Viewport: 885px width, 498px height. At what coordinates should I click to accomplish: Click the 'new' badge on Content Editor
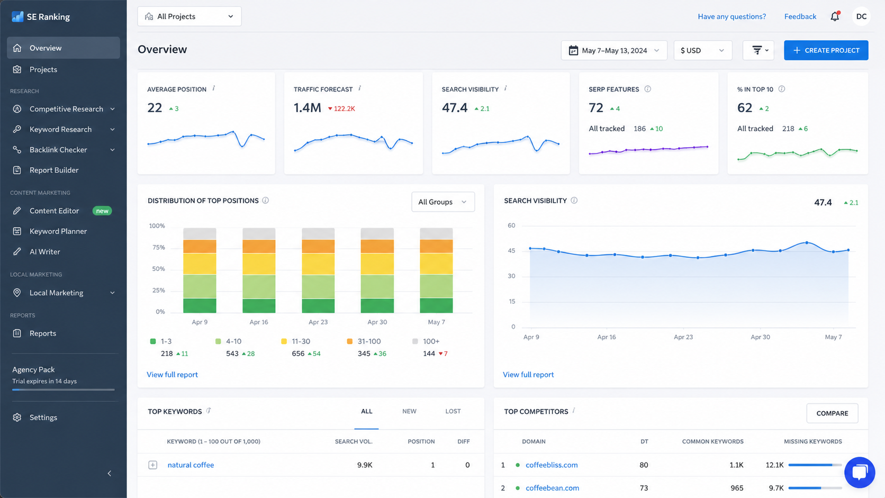102,211
